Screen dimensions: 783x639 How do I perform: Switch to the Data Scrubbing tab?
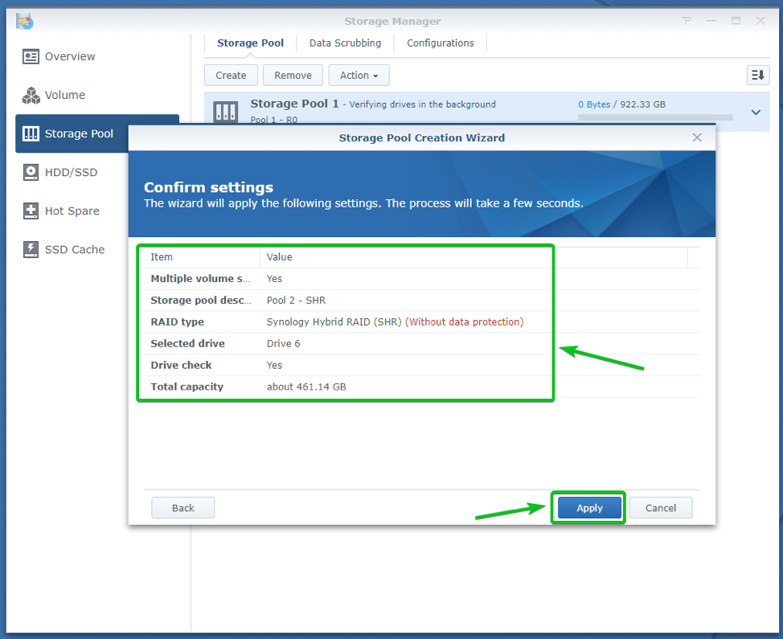coord(345,43)
